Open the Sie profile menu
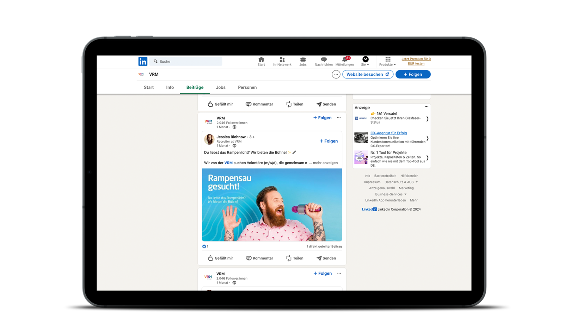Screen dimensions: 564x317 [x=365, y=61]
